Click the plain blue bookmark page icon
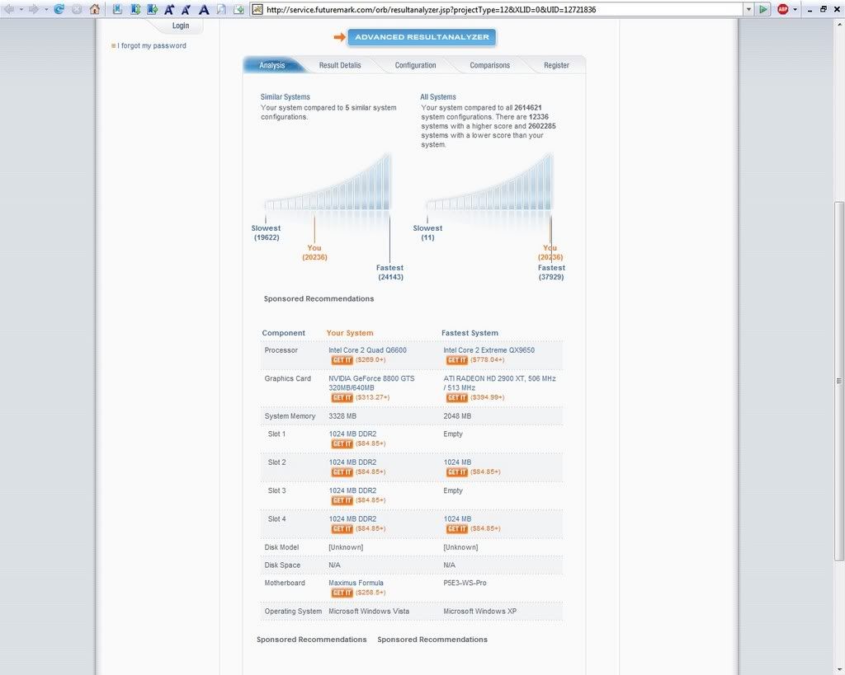845x675 pixels. [117, 9]
